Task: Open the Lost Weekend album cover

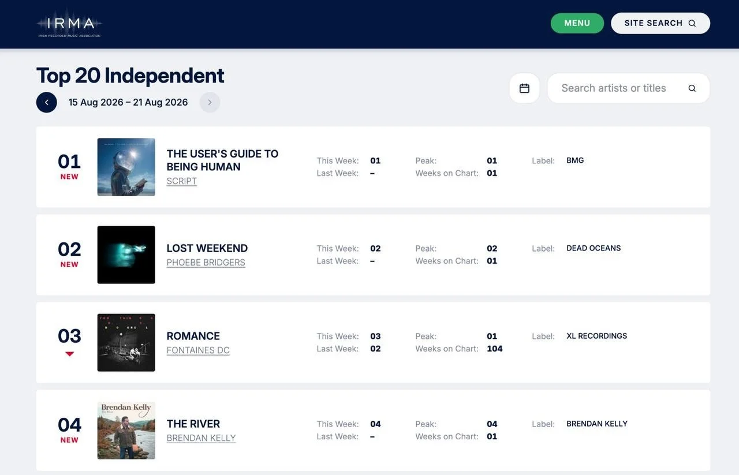Action: 126,255
